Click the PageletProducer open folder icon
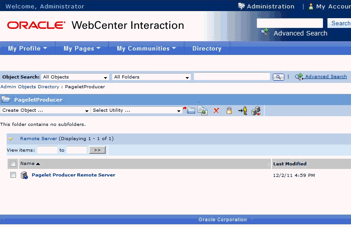351x227 pixels. [6, 99]
